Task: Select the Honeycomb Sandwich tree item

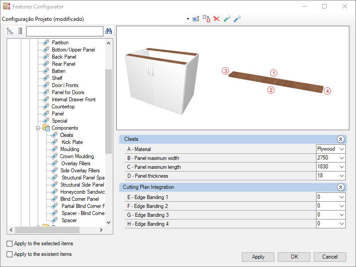Action: (83, 192)
